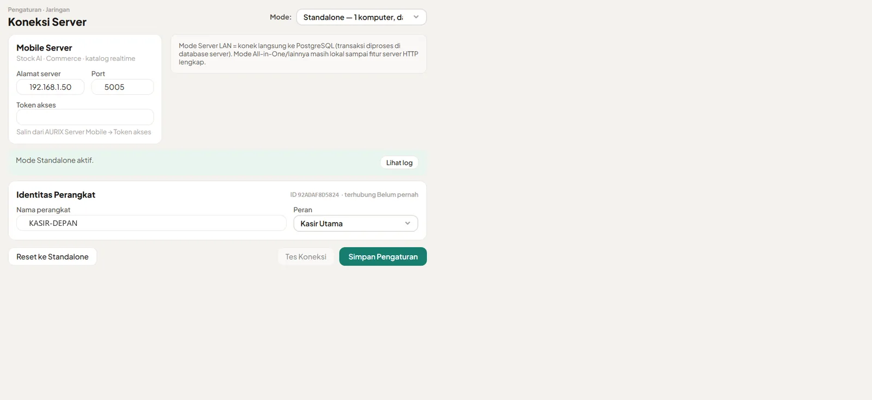
Task: Click the Stock AI · Commerce subtitle text
Action: tap(76, 59)
